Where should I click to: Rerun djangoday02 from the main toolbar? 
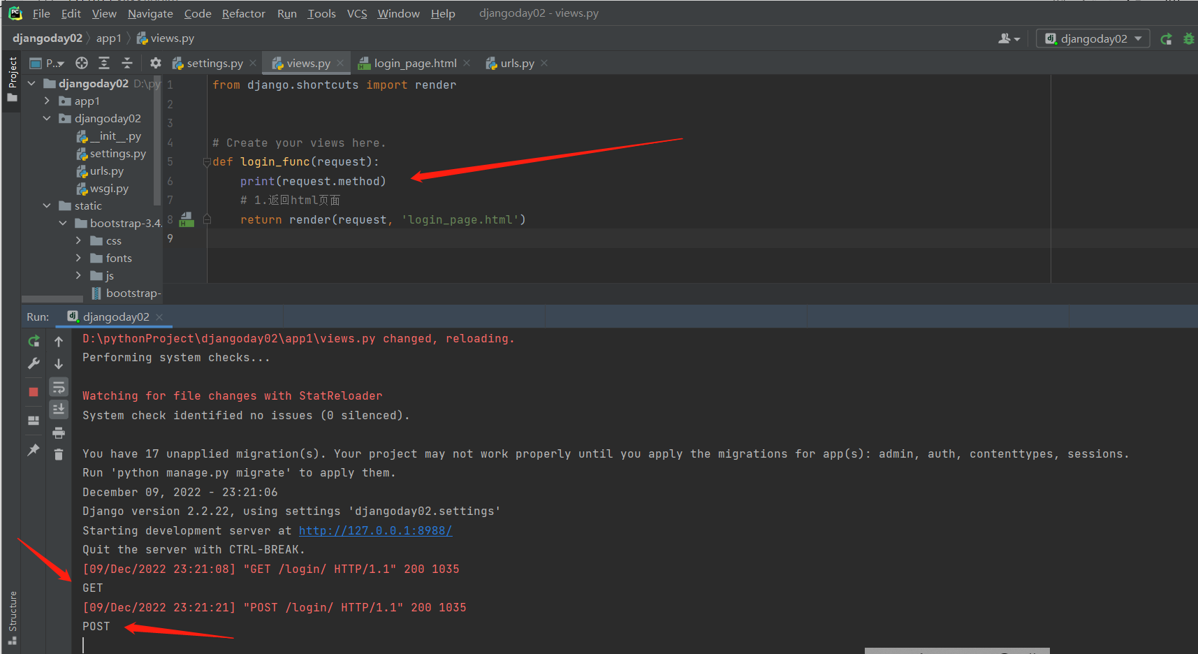coord(1166,39)
